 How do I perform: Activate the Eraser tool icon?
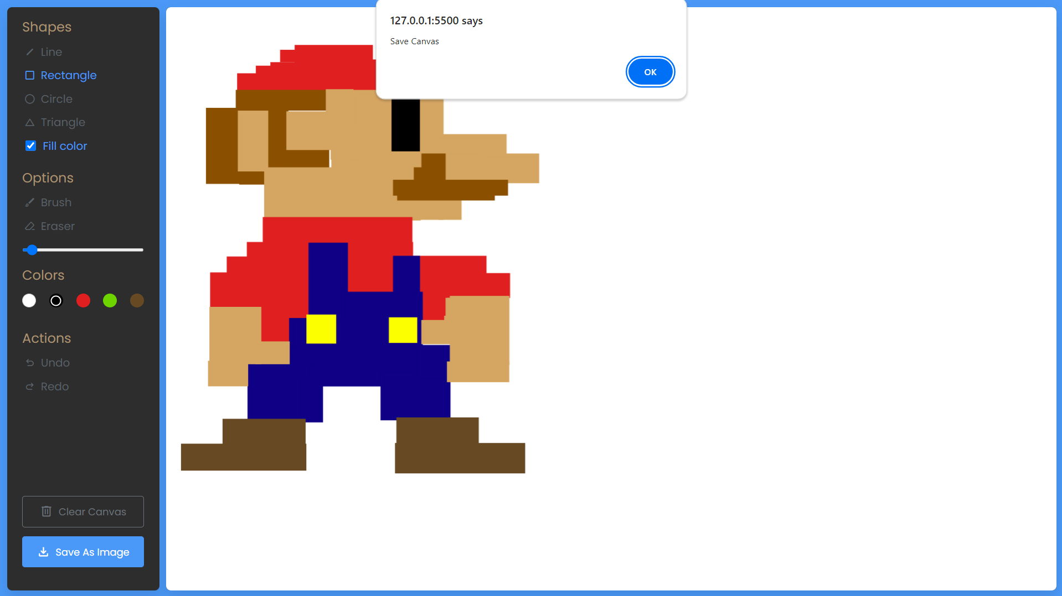click(x=30, y=226)
